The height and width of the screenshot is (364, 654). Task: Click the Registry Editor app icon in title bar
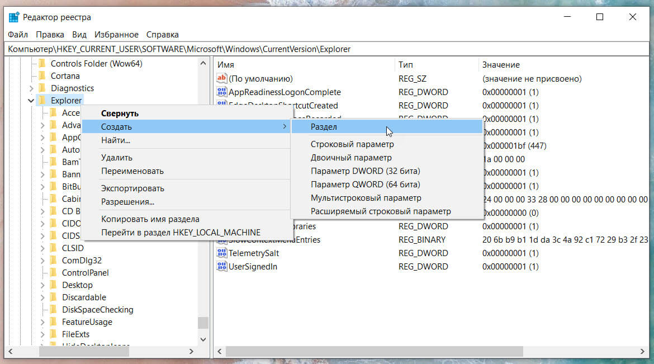[14, 17]
